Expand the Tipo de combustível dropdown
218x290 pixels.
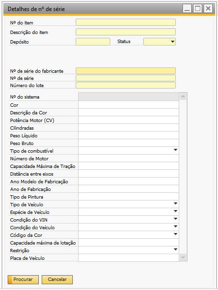[175, 150]
